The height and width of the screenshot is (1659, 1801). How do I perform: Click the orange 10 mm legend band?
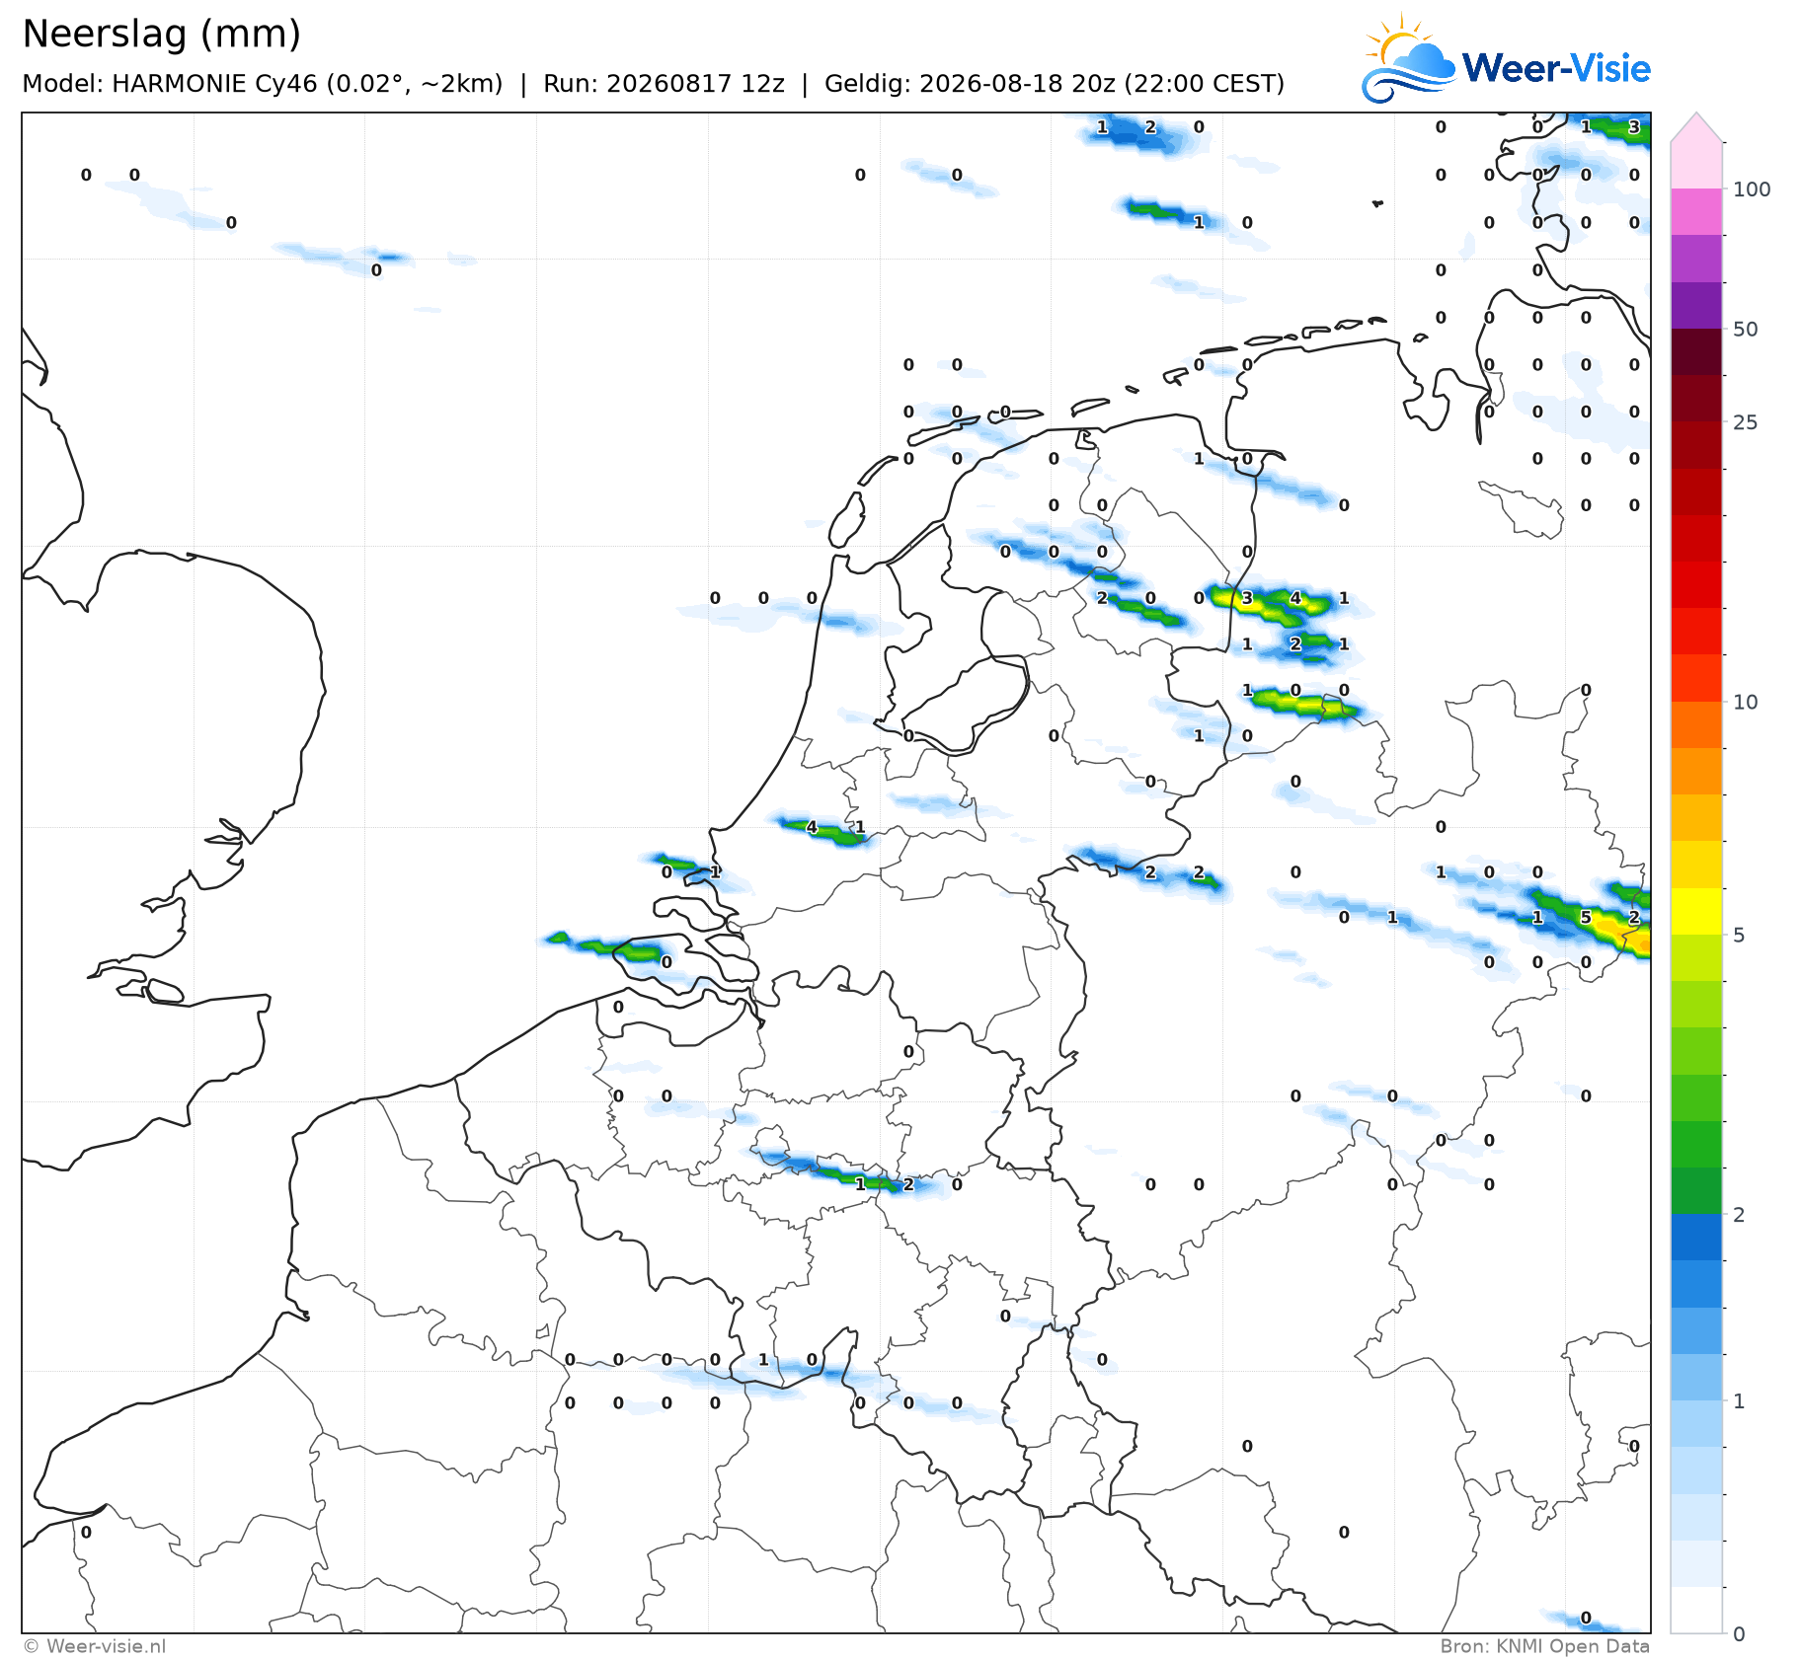(x=1696, y=724)
